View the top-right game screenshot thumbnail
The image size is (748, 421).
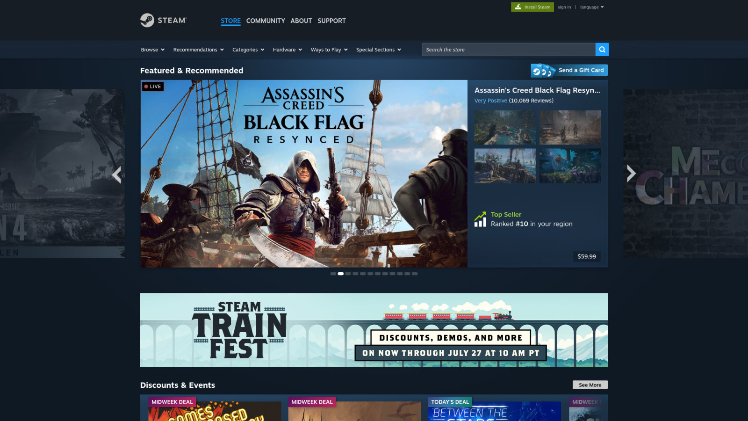[570, 128]
